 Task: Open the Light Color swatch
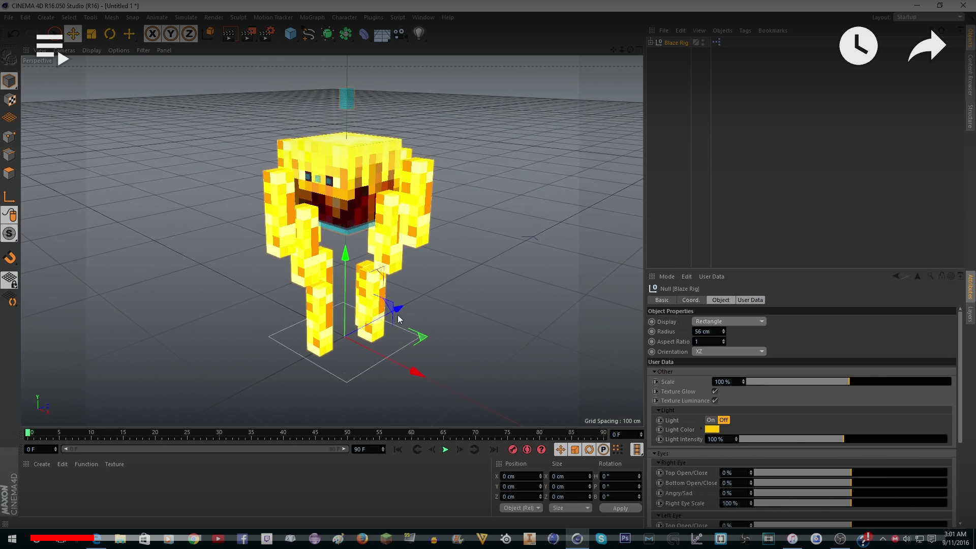click(712, 430)
